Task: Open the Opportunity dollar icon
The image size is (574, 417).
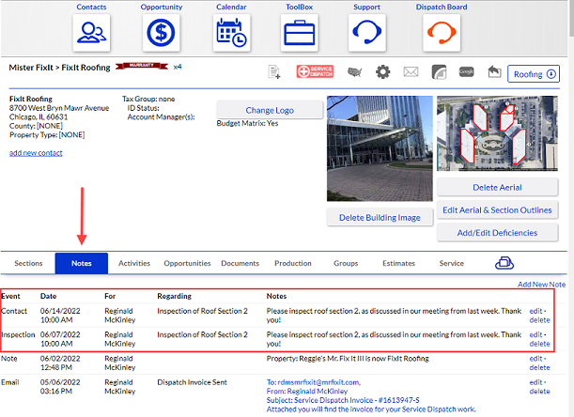Action: [161, 33]
